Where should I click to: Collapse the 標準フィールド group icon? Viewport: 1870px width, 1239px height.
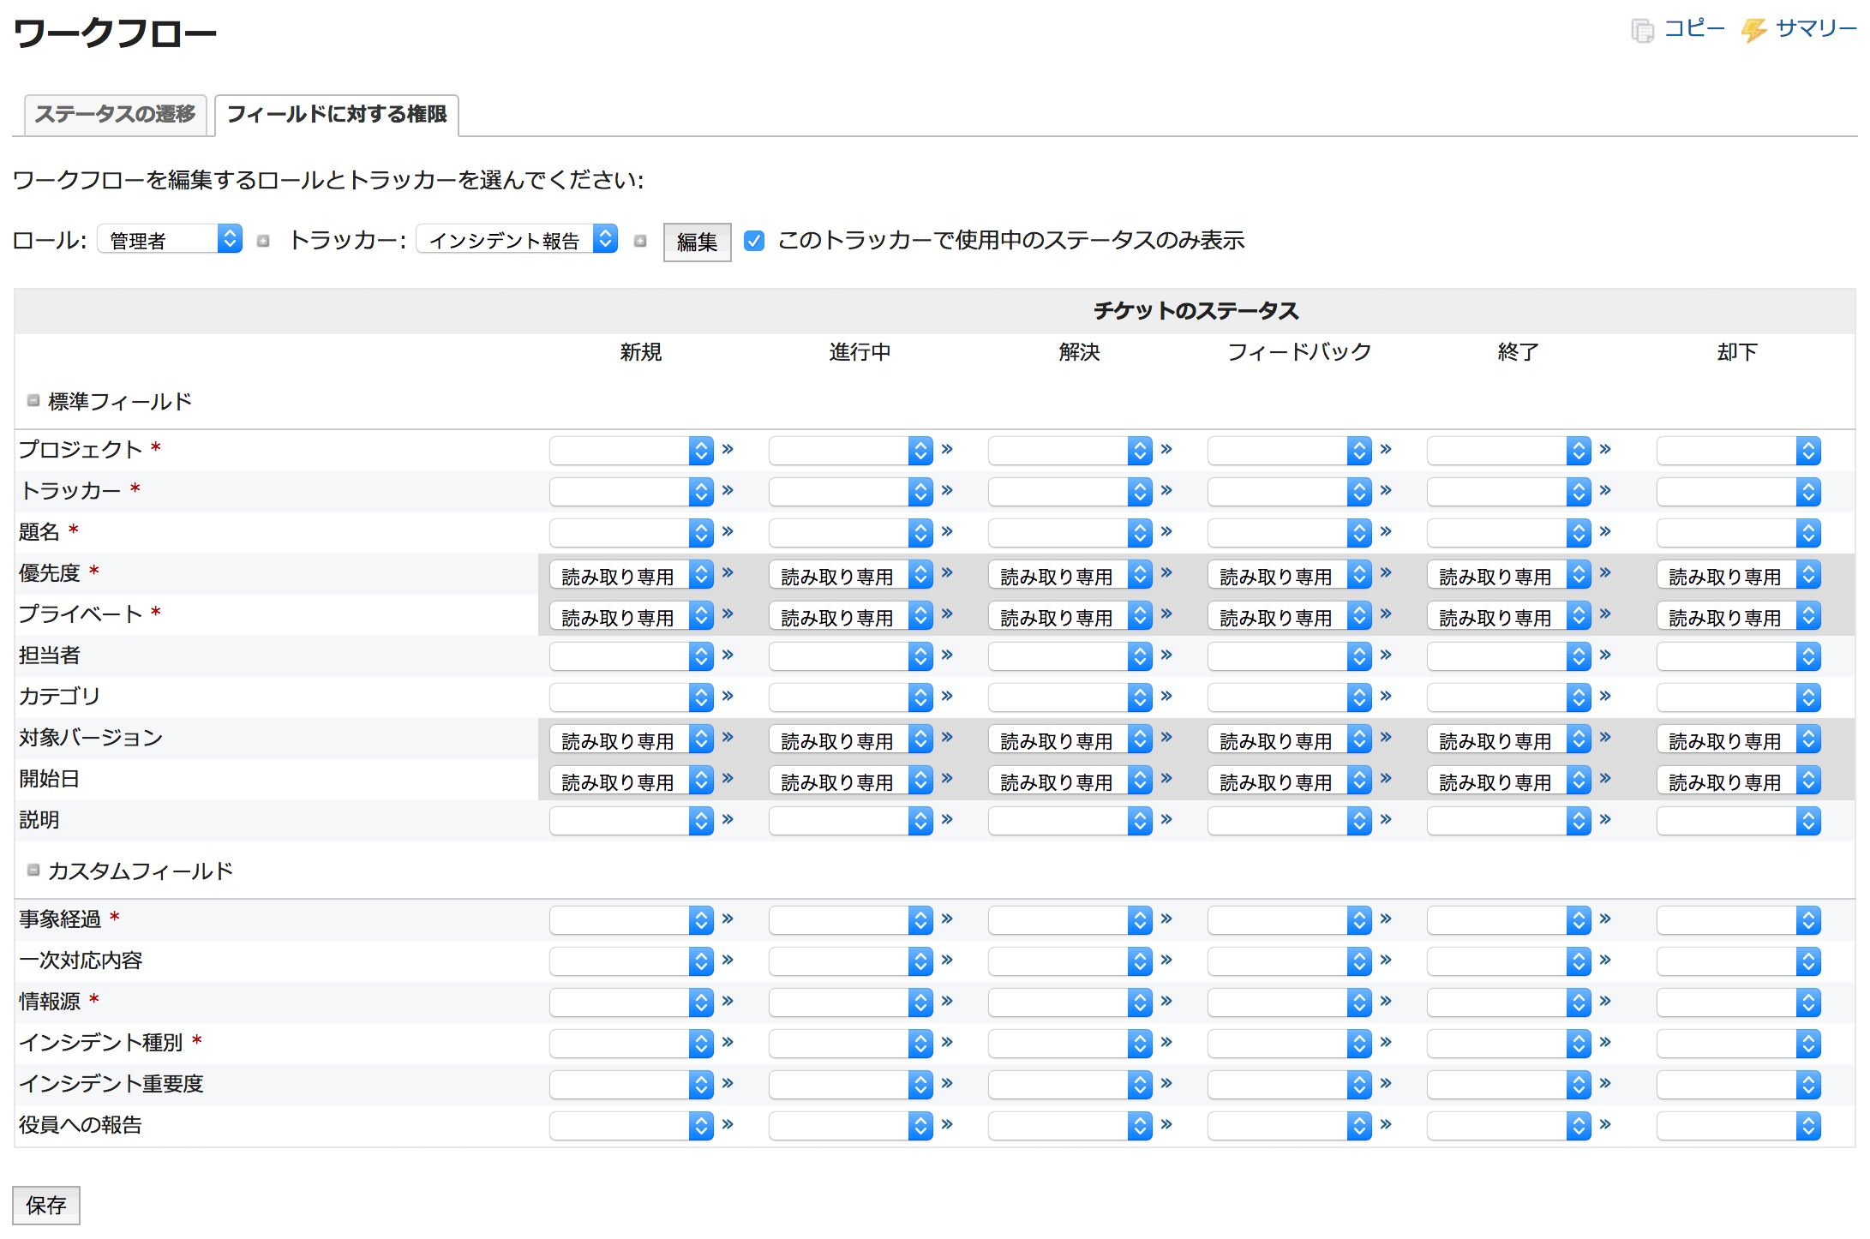(33, 400)
